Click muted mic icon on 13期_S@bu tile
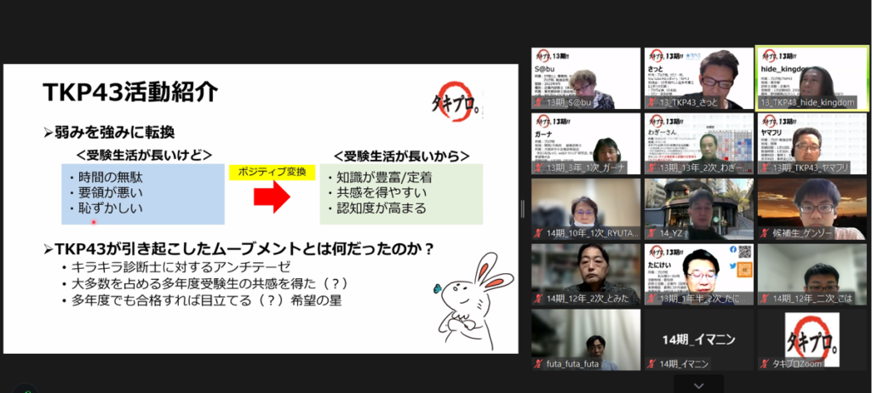 [x=538, y=103]
